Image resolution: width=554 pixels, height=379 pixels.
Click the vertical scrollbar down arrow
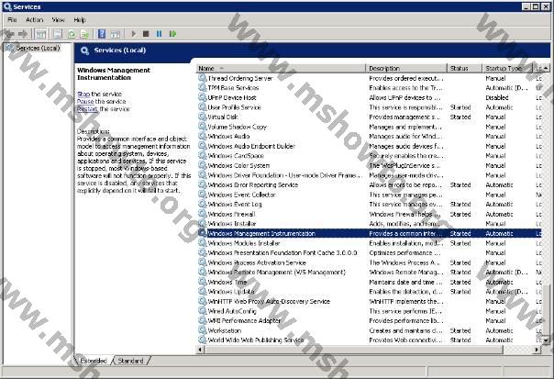pyautogui.click(x=547, y=340)
